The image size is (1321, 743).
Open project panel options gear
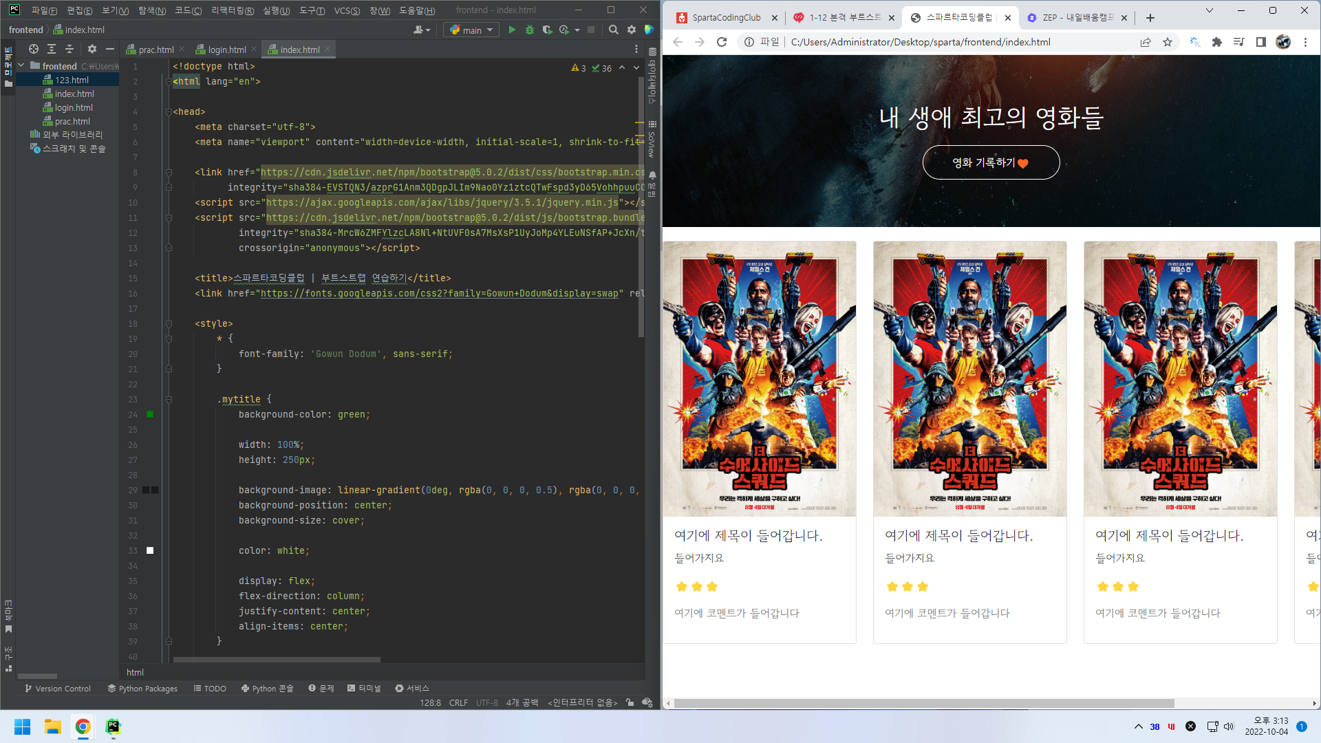tap(92, 49)
